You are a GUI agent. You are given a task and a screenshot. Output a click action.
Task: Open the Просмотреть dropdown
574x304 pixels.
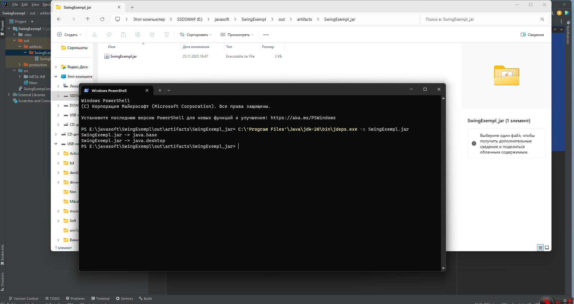[x=237, y=35]
